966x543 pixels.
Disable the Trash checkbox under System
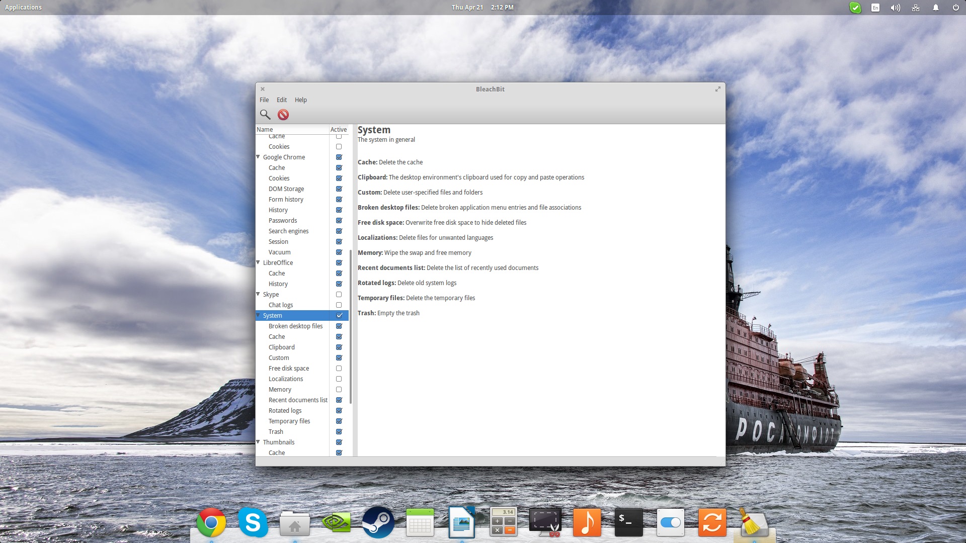pos(339,431)
